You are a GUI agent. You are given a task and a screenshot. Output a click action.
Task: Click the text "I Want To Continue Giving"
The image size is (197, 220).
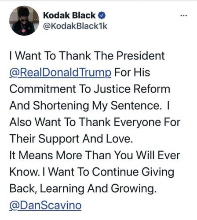point(108,172)
